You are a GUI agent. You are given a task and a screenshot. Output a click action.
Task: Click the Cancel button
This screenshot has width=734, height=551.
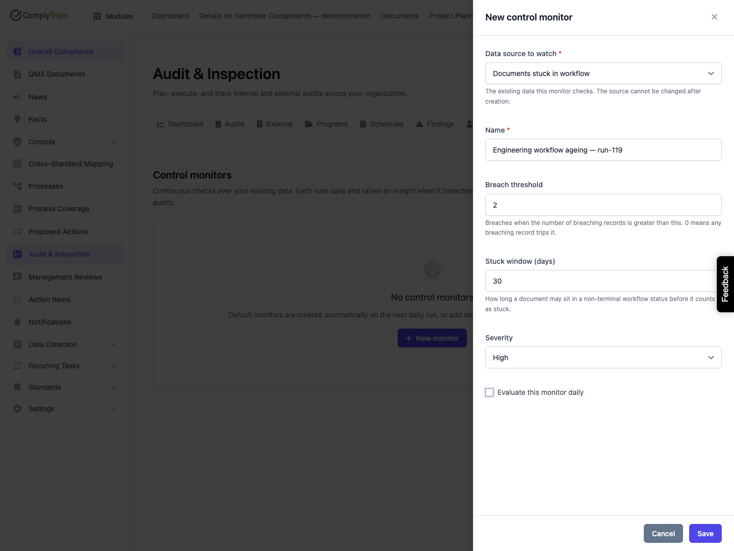[663, 534]
